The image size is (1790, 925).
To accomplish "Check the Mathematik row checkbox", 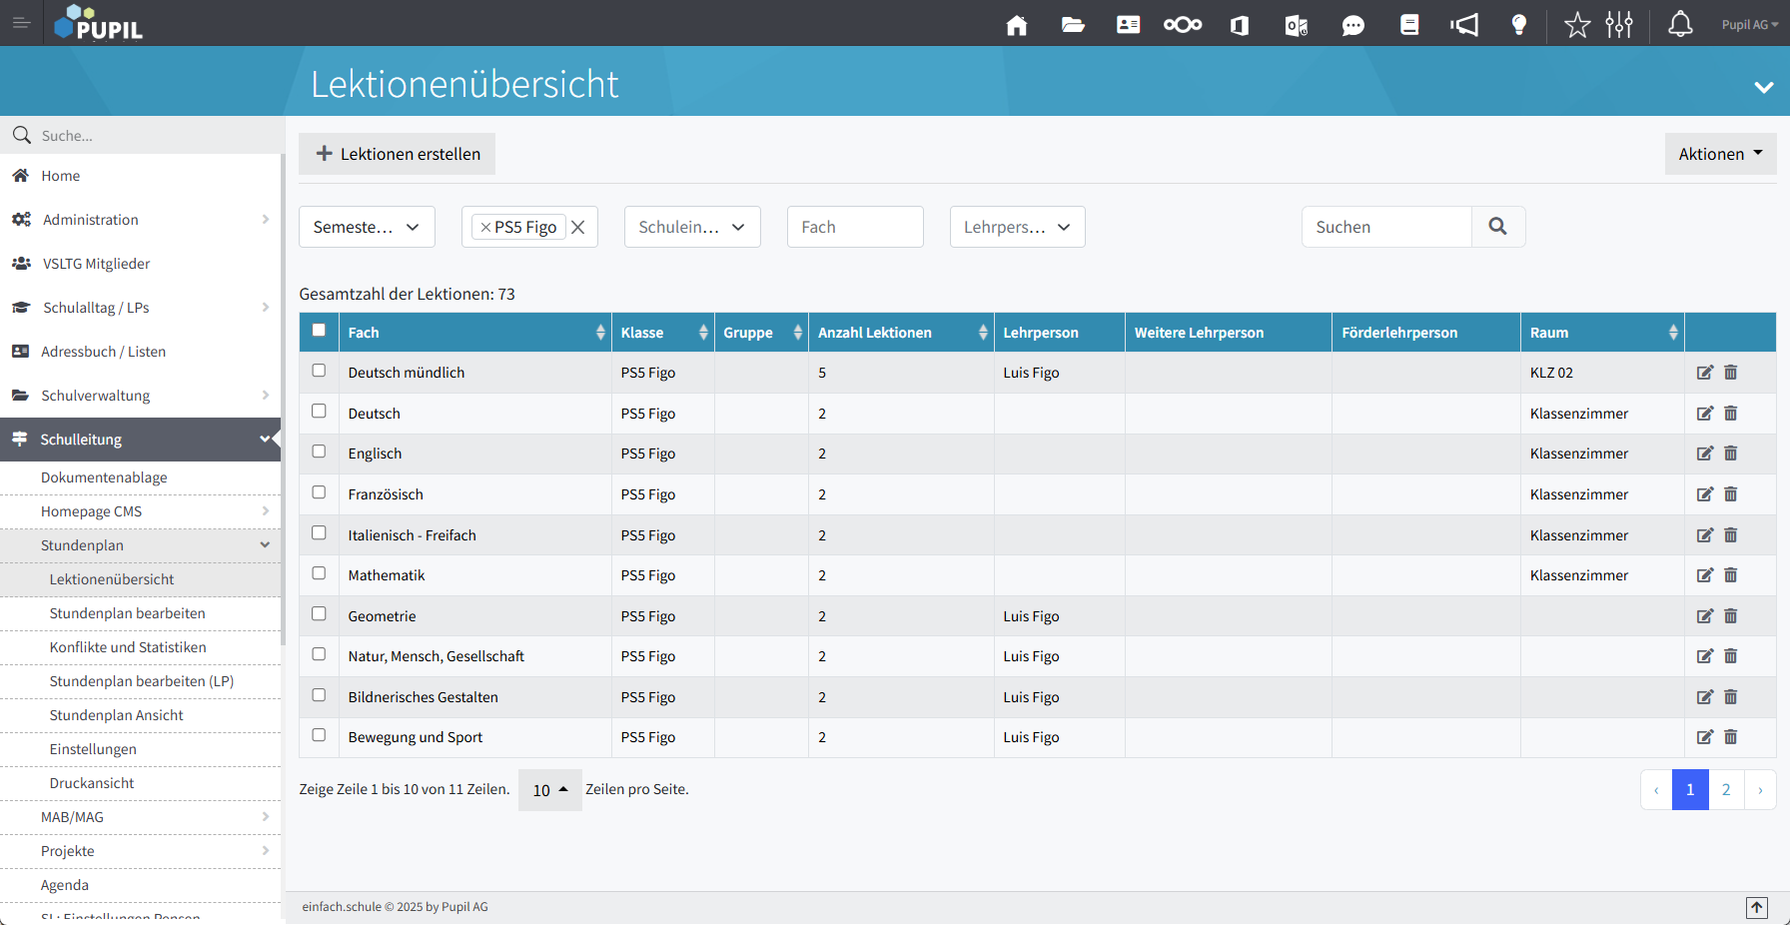I will pos(319,573).
